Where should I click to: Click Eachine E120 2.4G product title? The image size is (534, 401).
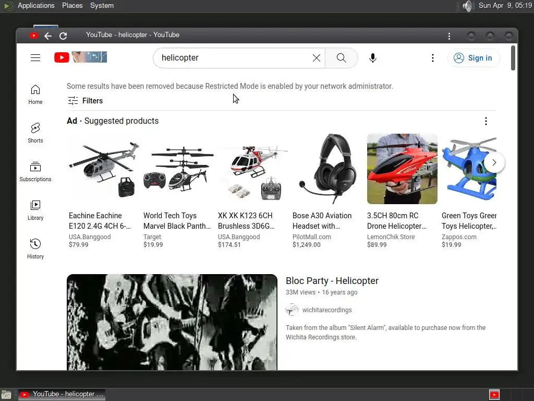[100, 221]
